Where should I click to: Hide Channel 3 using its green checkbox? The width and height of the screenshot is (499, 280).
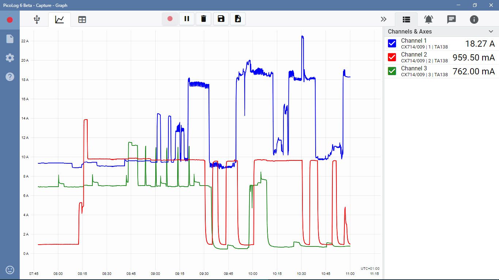coord(392,71)
